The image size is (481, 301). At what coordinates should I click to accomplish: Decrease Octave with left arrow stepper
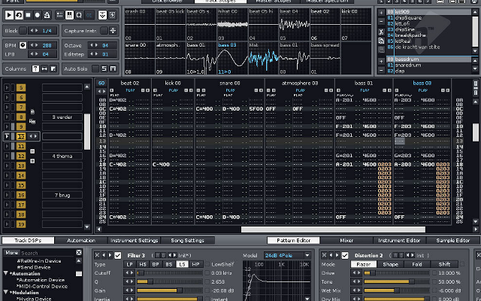pos(92,45)
